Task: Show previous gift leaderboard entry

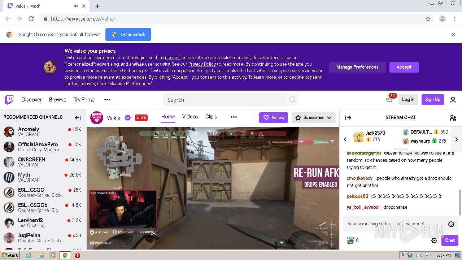Action: (x=345, y=139)
